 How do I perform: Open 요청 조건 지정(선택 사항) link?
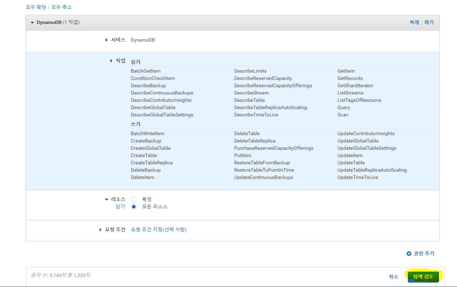click(x=159, y=230)
